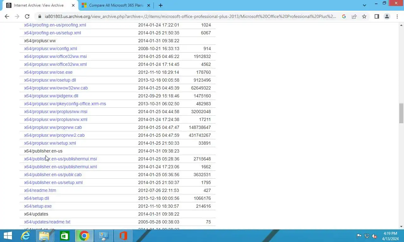The height and width of the screenshot is (242, 404).
Task: Open x64/proplusr.ww/proprww.cab link
Action: click(53, 127)
